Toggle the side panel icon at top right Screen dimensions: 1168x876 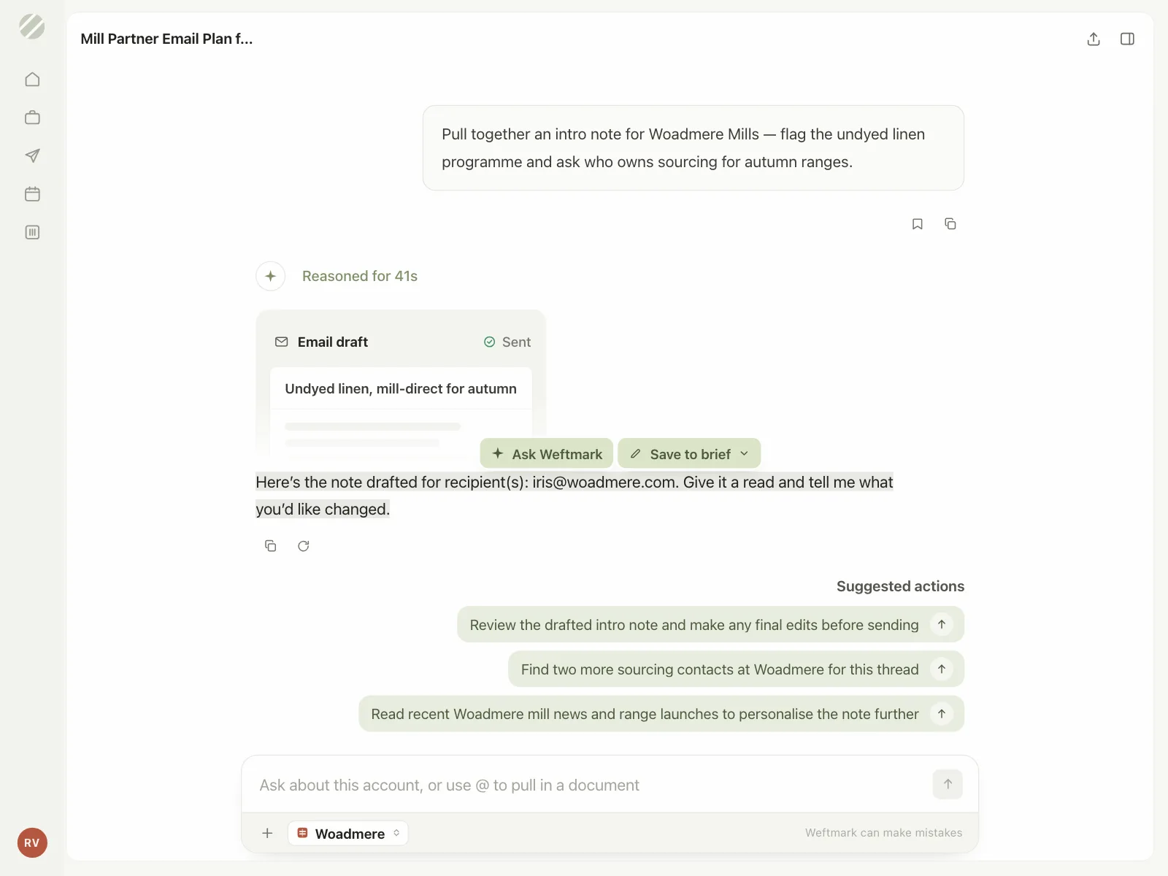click(1127, 39)
